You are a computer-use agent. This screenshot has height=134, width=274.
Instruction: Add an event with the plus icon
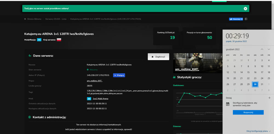(x=269, y=98)
